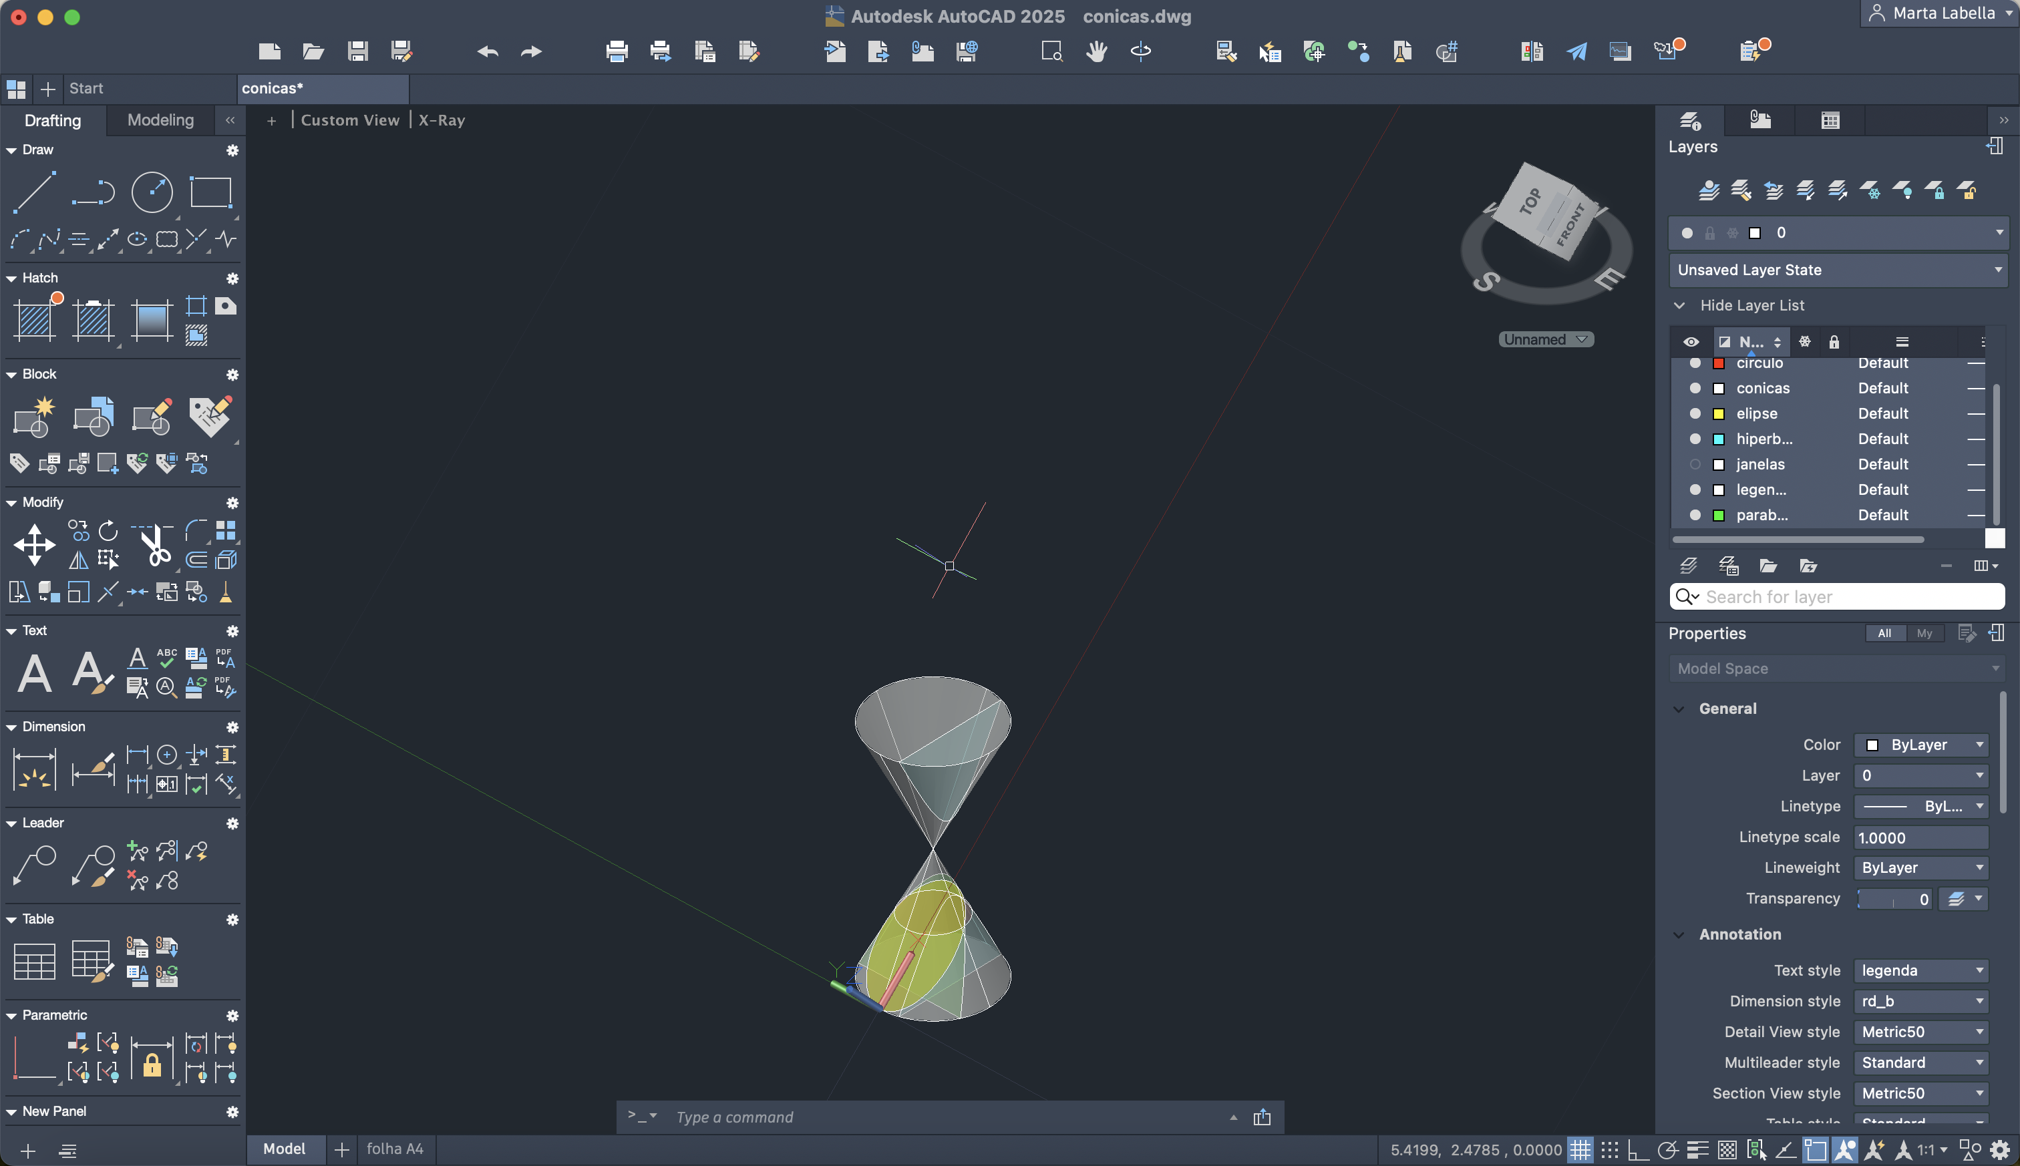Viewport: 2020px width, 1166px height.
Task: Click the Move tool in Modify
Action: (x=35, y=544)
